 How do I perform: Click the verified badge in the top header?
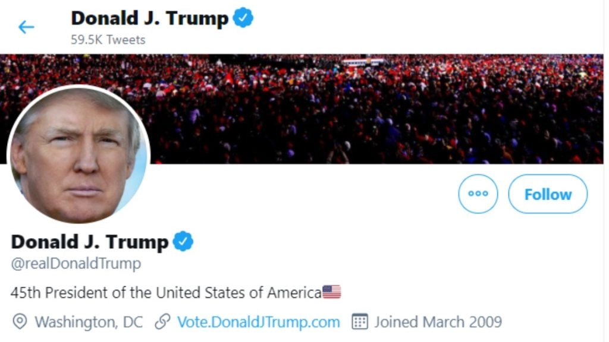coord(243,18)
